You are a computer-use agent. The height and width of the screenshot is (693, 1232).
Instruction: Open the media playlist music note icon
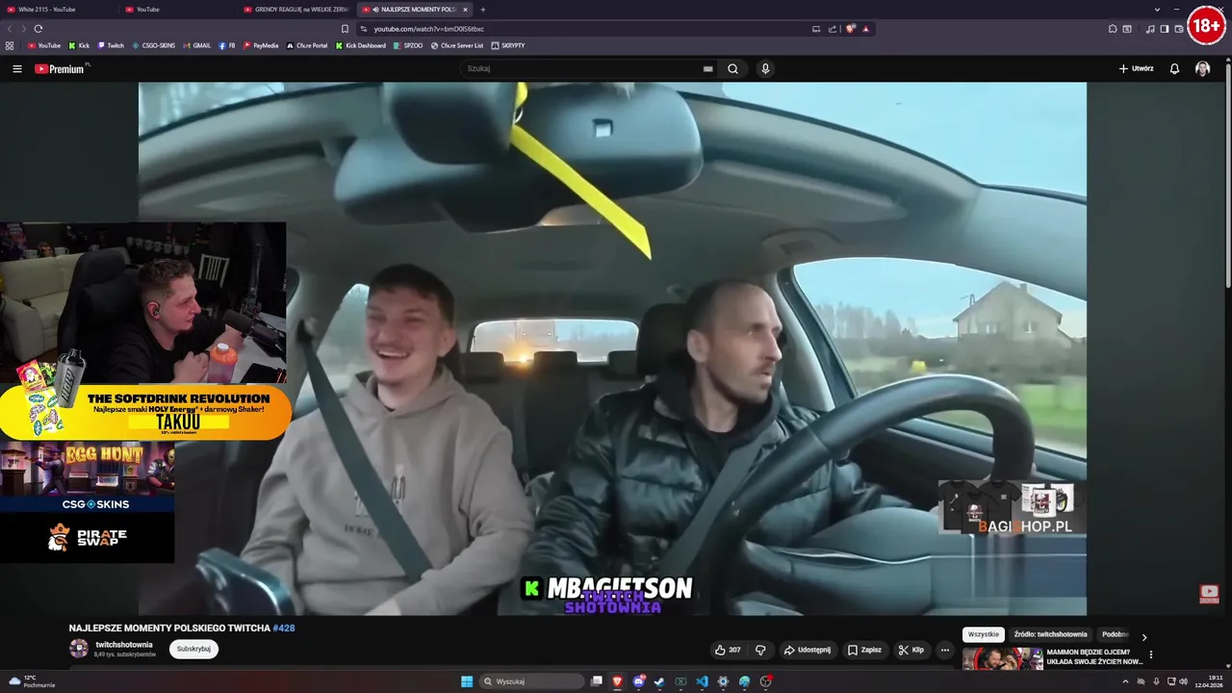[x=1150, y=29]
